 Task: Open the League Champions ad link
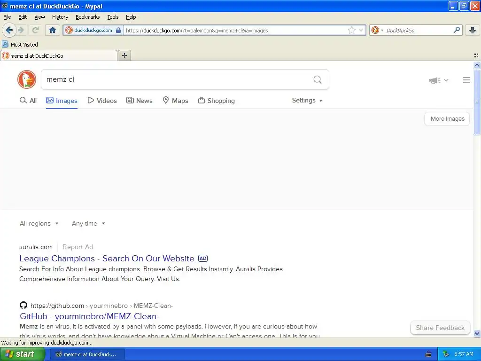tap(107, 259)
